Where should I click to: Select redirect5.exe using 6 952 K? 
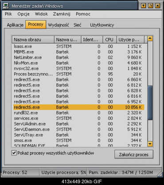point(78,102)
